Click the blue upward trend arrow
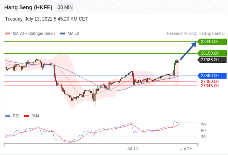This screenshot has width=228, height=155. point(188,51)
